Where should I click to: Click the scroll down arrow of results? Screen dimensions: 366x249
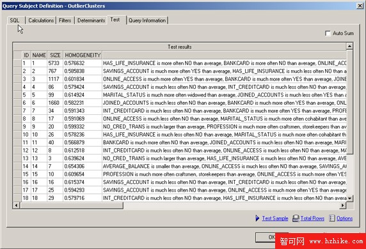(349, 198)
